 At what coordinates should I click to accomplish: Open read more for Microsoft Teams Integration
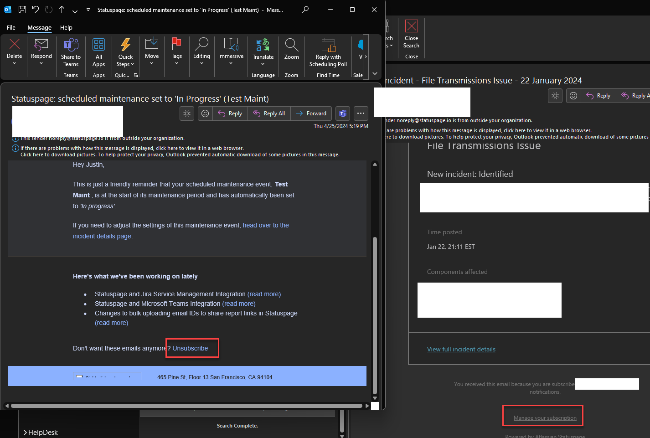tap(239, 304)
